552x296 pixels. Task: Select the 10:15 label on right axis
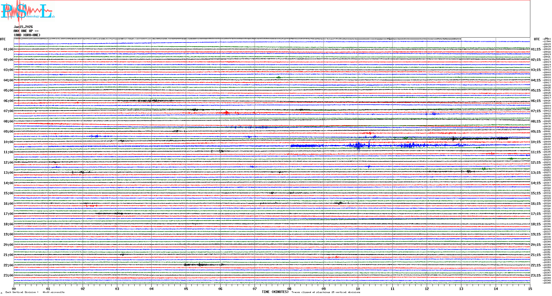[536, 142]
